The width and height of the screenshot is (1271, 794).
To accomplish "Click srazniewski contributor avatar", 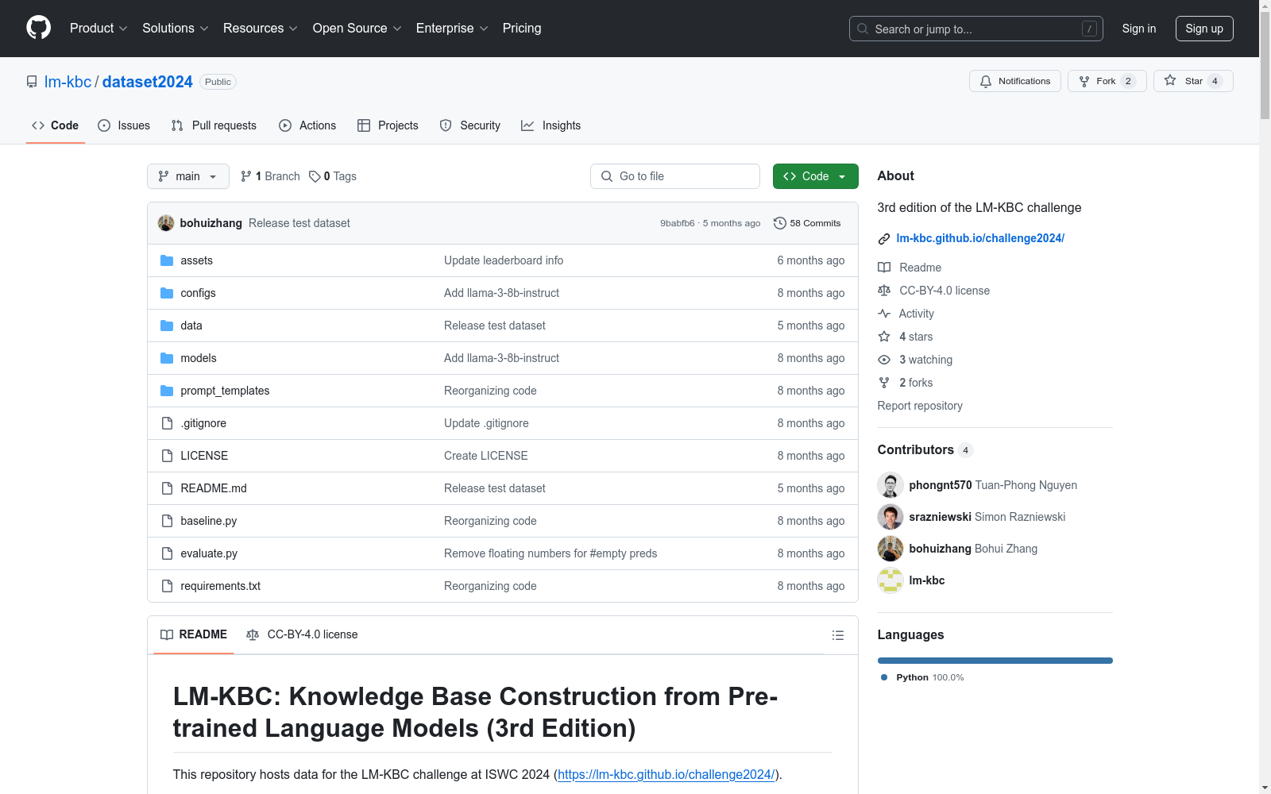I will tap(890, 517).
